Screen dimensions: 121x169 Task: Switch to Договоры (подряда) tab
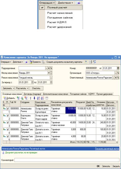coord(32,94)
